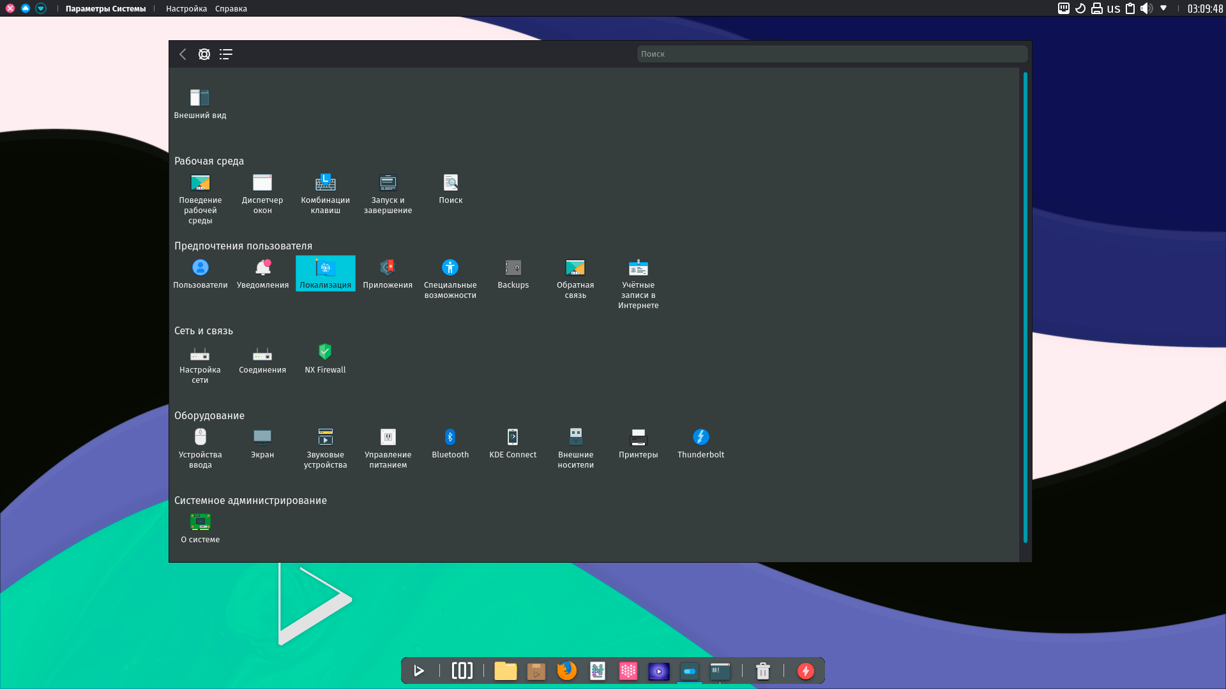
Task: Open the Backups settings icon
Action: pos(513,273)
